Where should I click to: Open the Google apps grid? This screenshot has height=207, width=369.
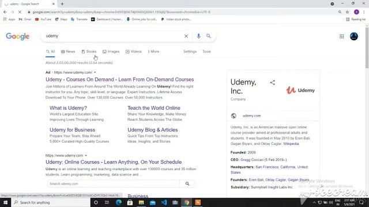tap(342, 36)
